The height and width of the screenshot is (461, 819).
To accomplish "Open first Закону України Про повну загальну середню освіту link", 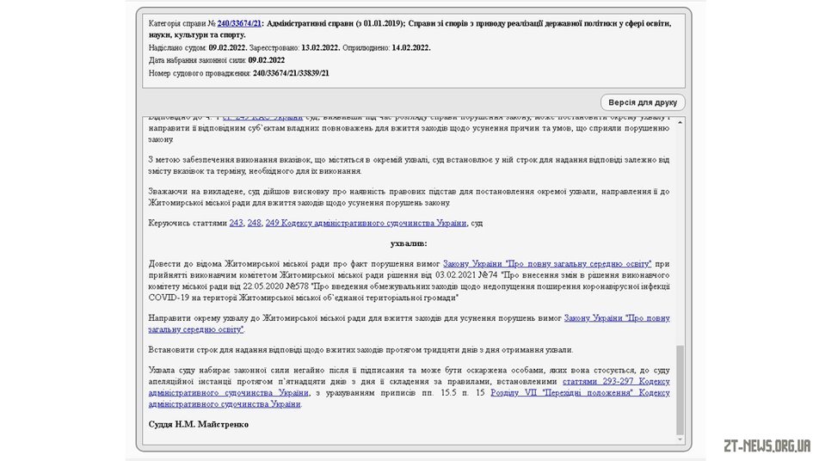I will 547,264.
